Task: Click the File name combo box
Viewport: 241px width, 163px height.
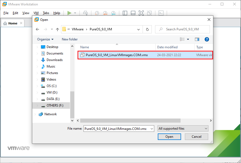Action: (x=119, y=129)
